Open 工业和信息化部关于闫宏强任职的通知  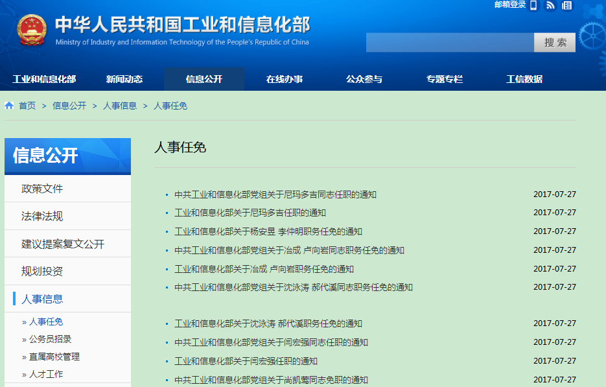pyautogui.click(x=246, y=361)
